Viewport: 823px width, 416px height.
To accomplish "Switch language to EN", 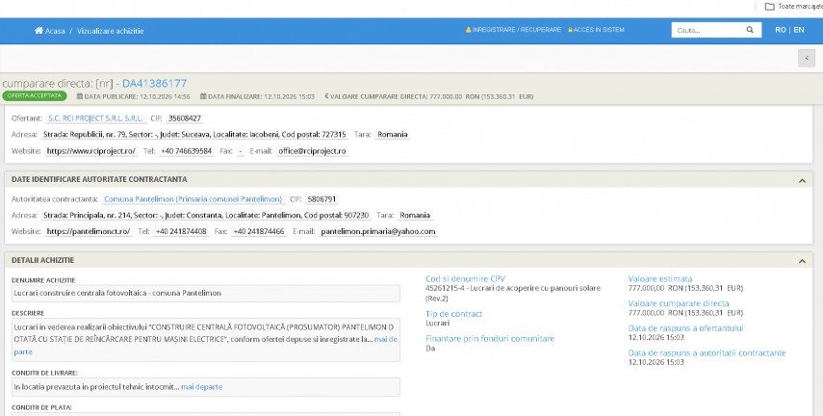I will point(798,30).
